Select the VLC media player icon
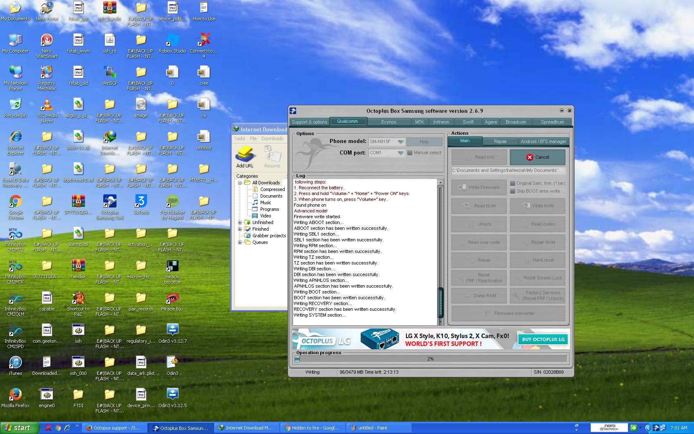Viewport: 694px width, 434px height. coord(47,110)
